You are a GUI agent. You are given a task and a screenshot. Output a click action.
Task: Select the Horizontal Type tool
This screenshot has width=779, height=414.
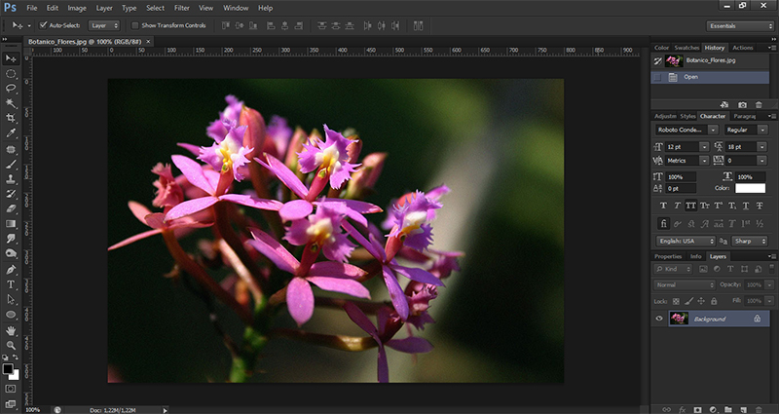(x=11, y=284)
